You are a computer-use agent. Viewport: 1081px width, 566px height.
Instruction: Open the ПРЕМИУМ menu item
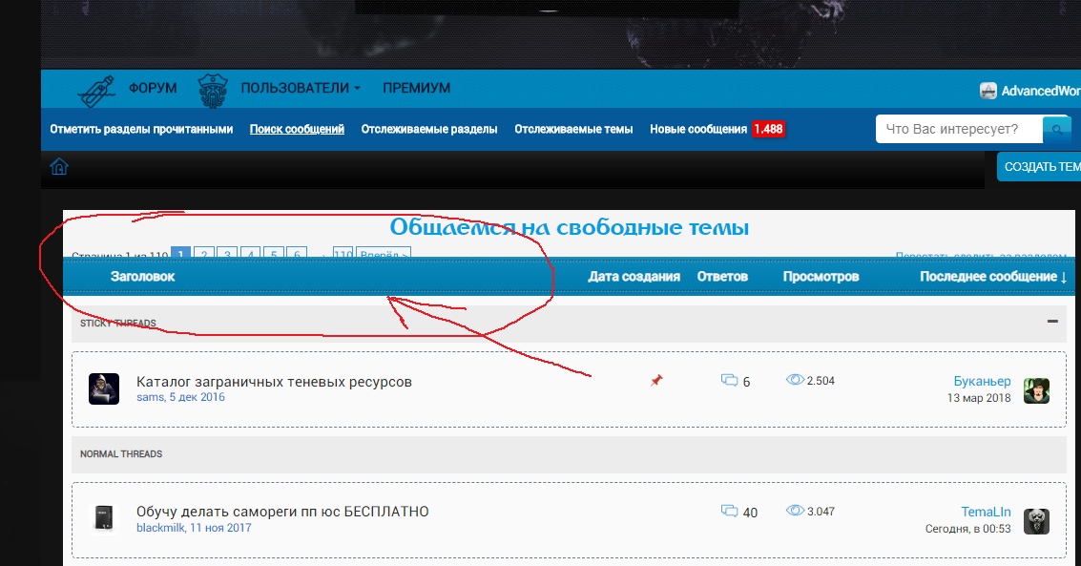pyautogui.click(x=416, y=88)
